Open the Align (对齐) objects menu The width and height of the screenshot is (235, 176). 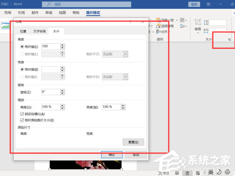coord(163,32)
